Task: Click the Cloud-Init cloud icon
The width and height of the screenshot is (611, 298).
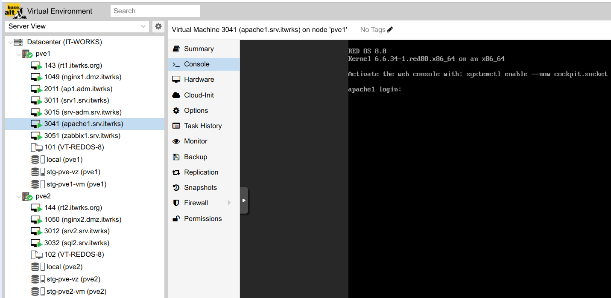Action: 176,95
